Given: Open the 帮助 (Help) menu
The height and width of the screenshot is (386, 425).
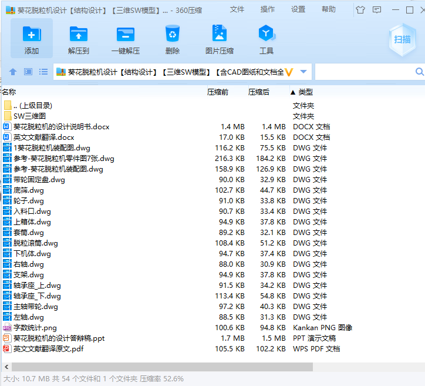Looking at the screenshot, I should pyautogui.click(x=329, y=9).
